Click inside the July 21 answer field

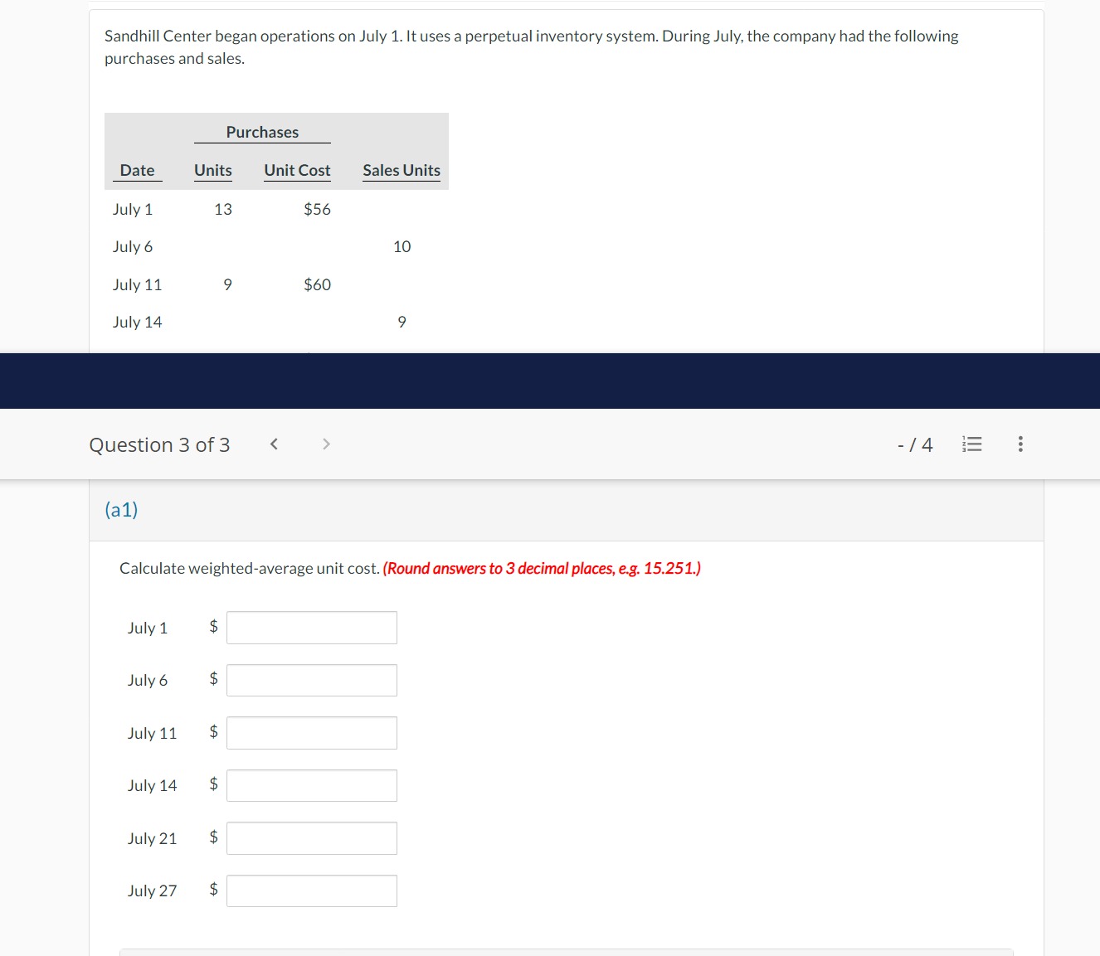311,837
